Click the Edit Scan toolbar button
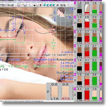Screen dimensions: 107x107 [x=61, y=5]
